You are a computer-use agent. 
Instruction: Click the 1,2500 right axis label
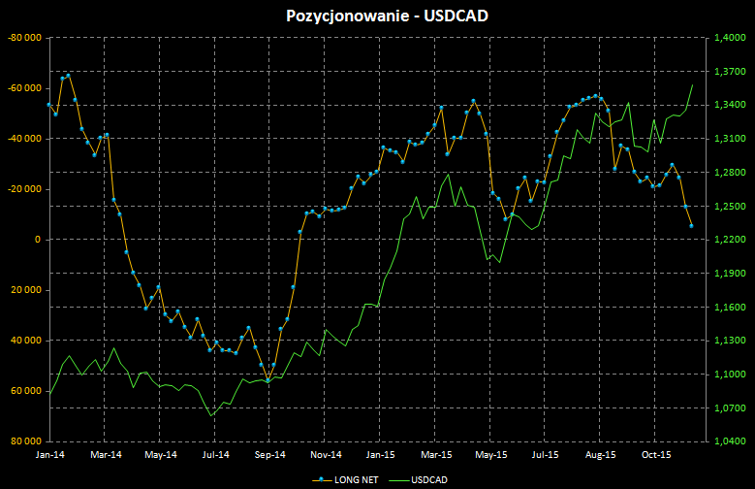coord(727,207)
